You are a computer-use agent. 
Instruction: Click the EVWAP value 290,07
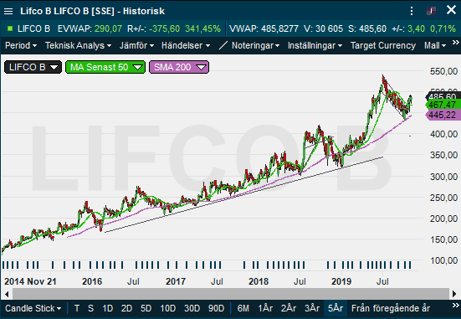pyautogui.click(x=108, y=28)
